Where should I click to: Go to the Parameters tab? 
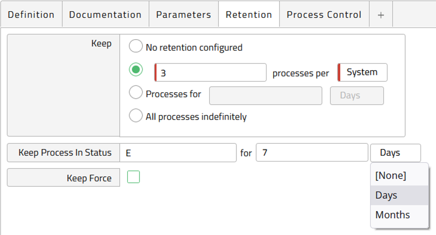click(184, 15)
